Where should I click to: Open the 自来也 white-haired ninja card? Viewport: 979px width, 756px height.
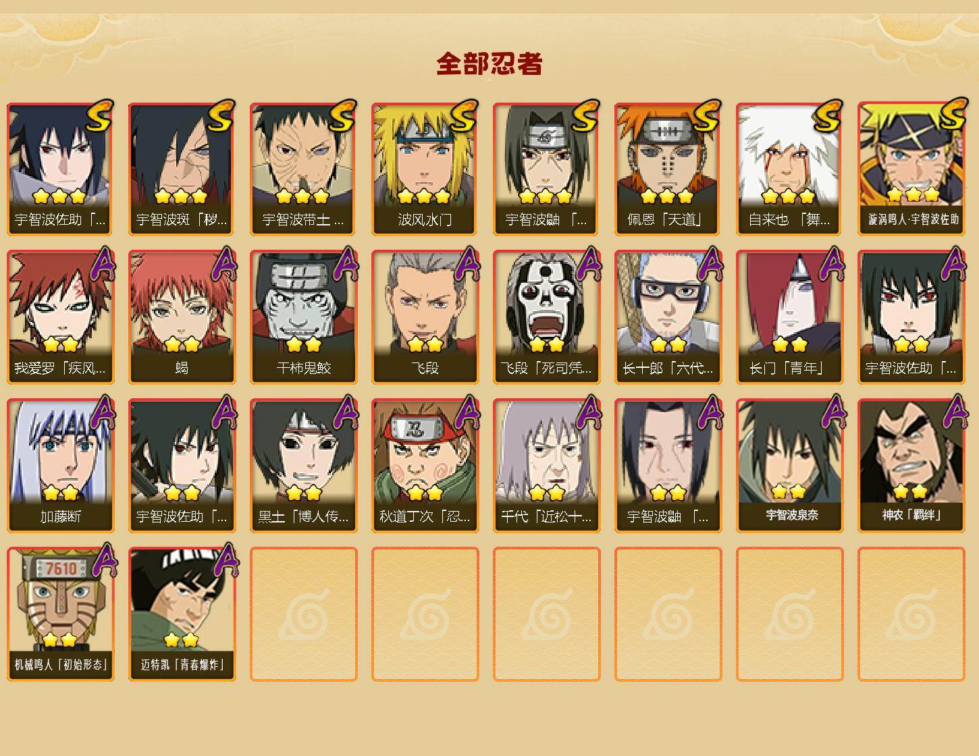coord(789,169)
